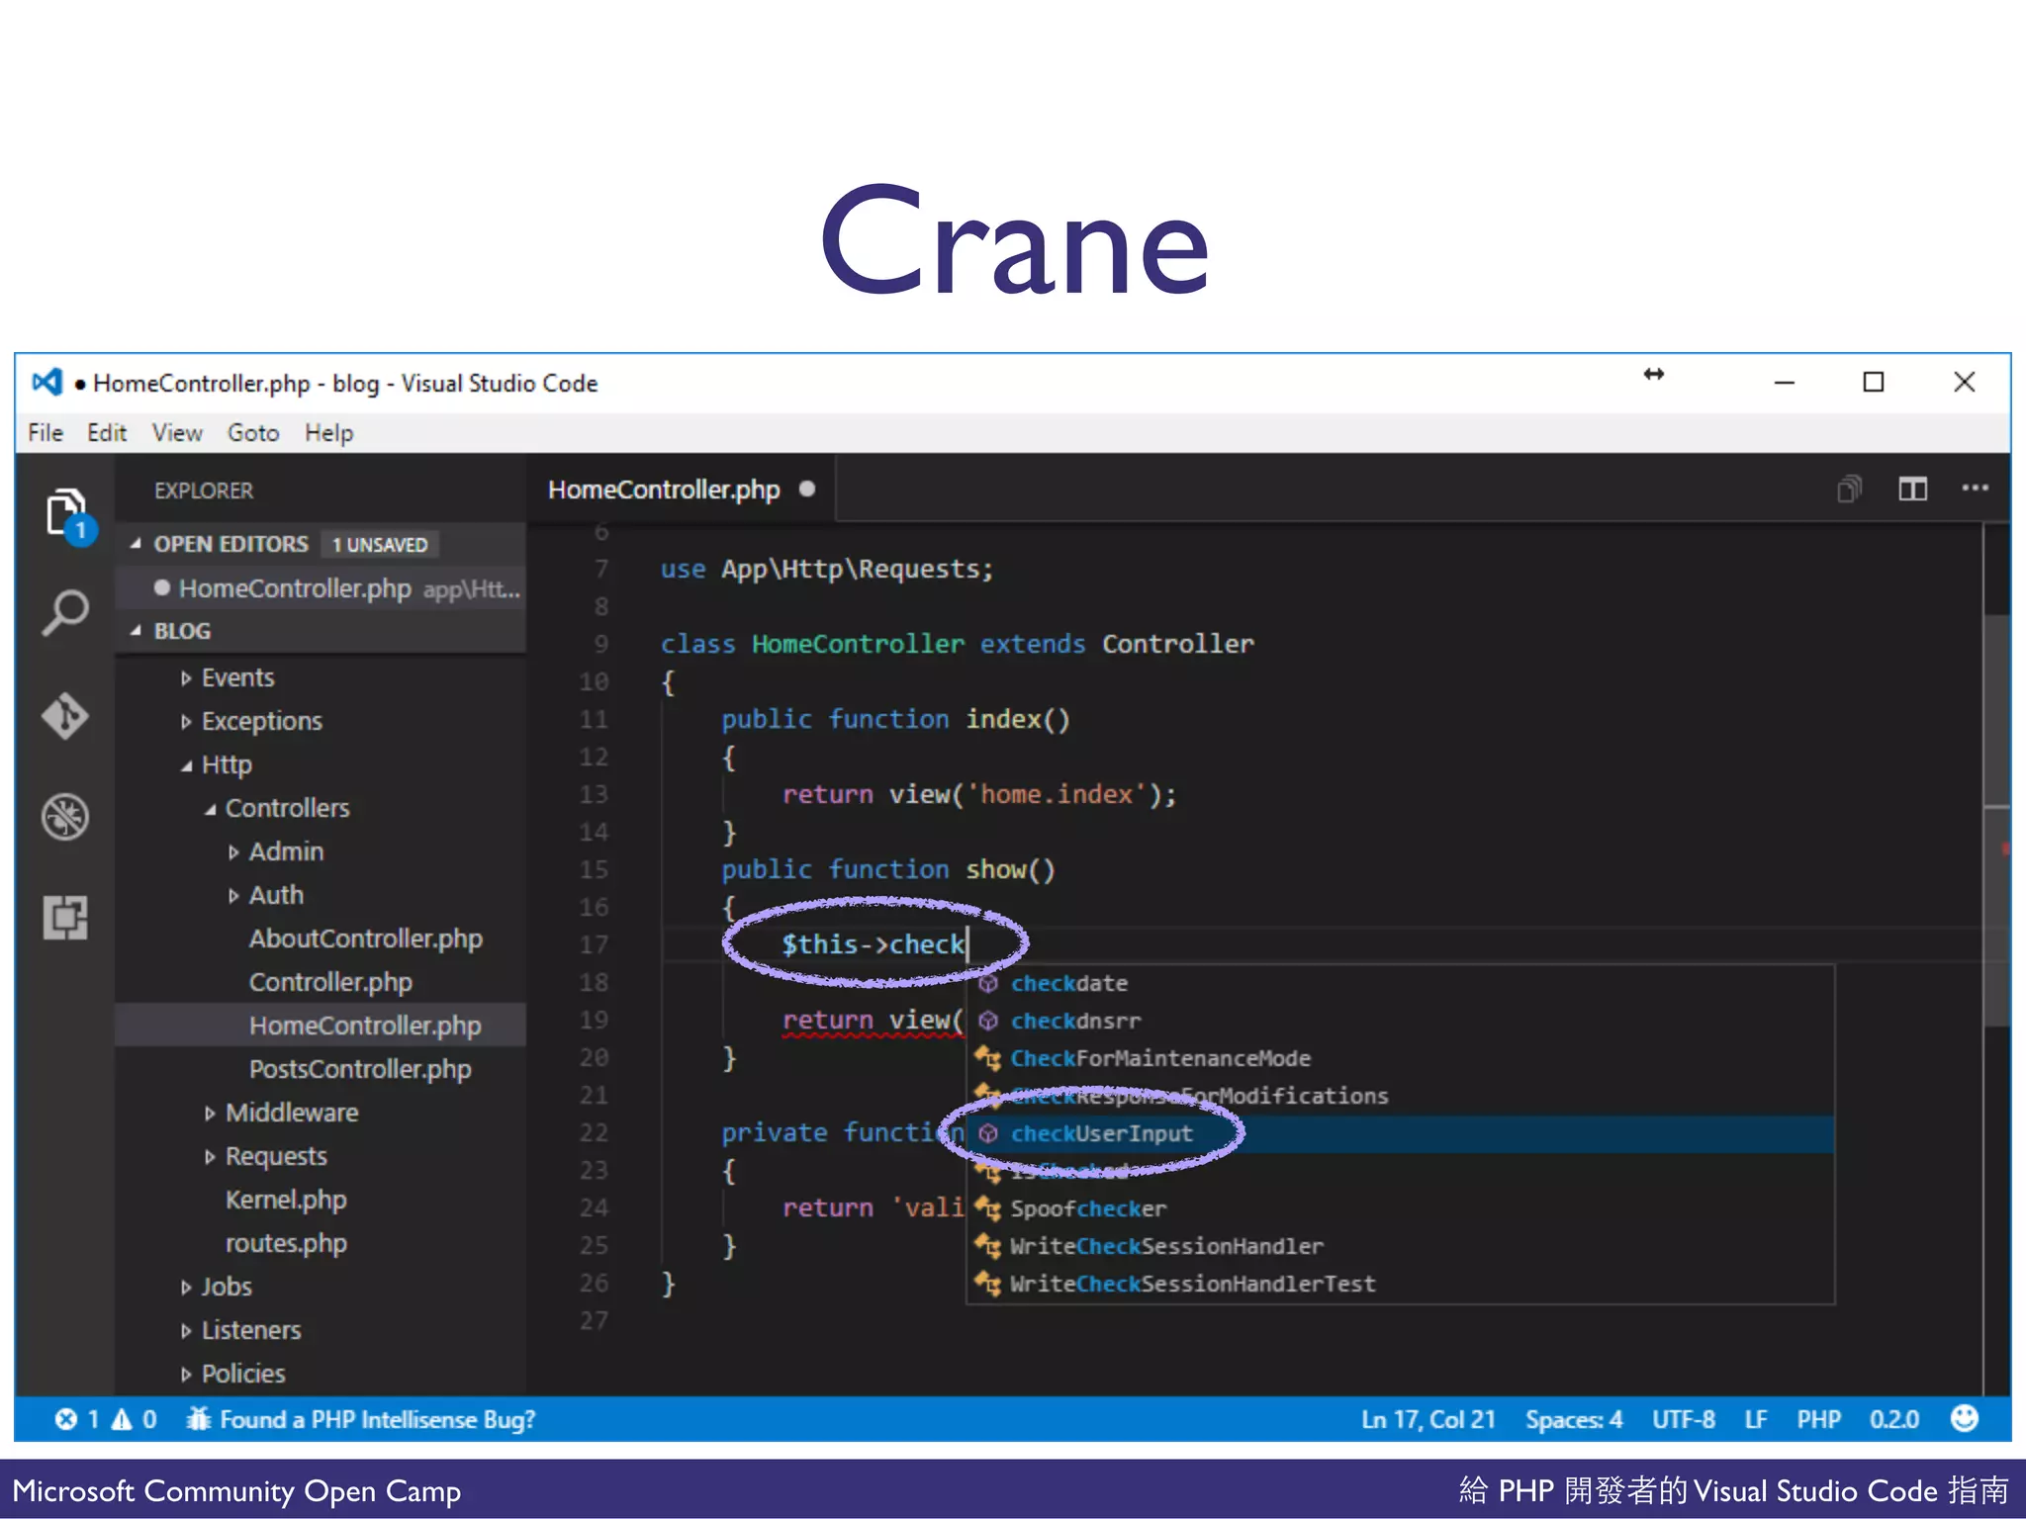Expand the Requests folder
The image size is (2026, 1519).
(210, 1157)
